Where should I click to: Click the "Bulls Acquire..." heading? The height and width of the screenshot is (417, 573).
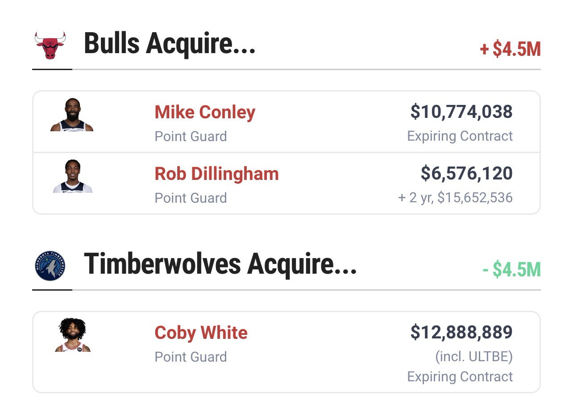(x=170, y=44)
